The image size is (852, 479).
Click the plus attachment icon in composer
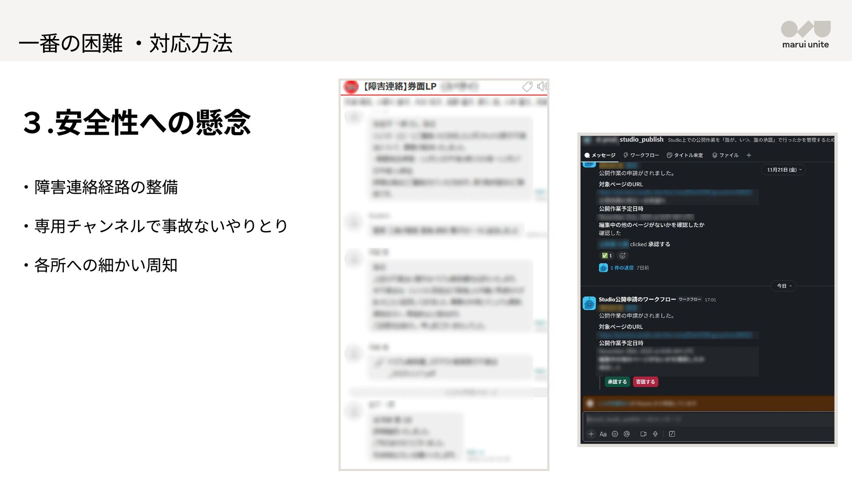tap(591, 434)
